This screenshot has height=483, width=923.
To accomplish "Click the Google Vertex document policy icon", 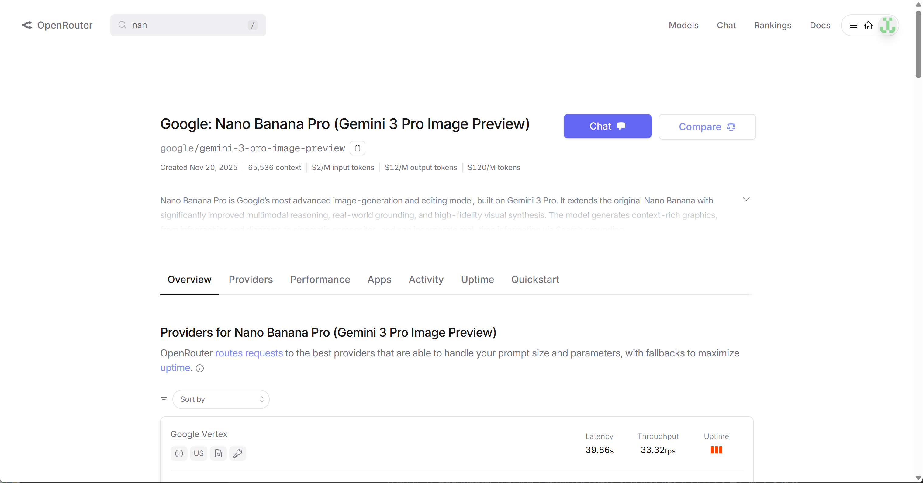I will pyautogui.click(x=218, y=453).
